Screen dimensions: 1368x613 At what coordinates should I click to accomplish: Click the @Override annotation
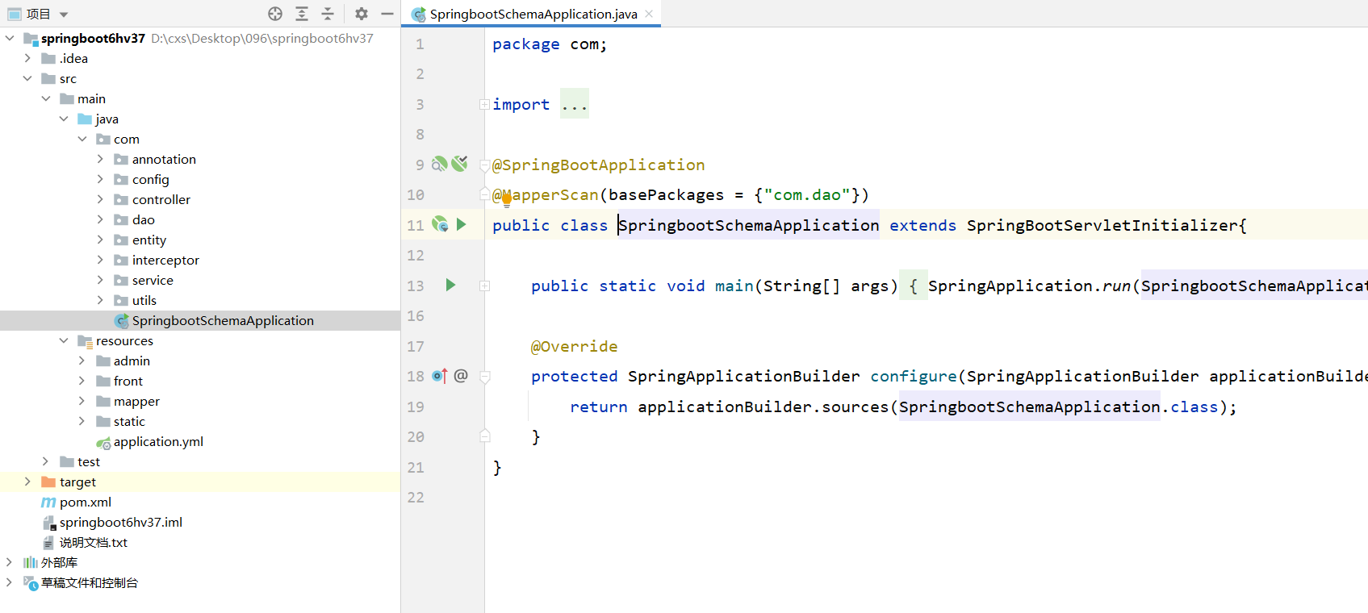[574, 346]
